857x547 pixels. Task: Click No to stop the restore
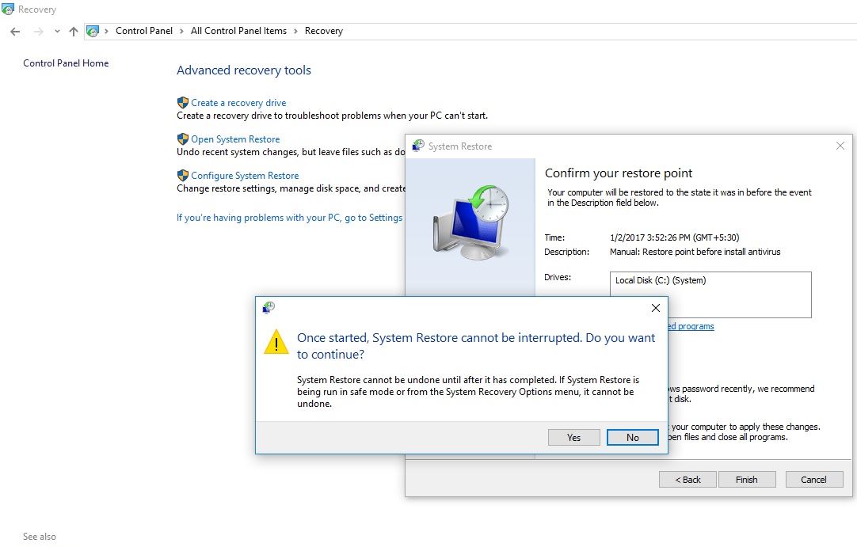[x=632, y=437]
